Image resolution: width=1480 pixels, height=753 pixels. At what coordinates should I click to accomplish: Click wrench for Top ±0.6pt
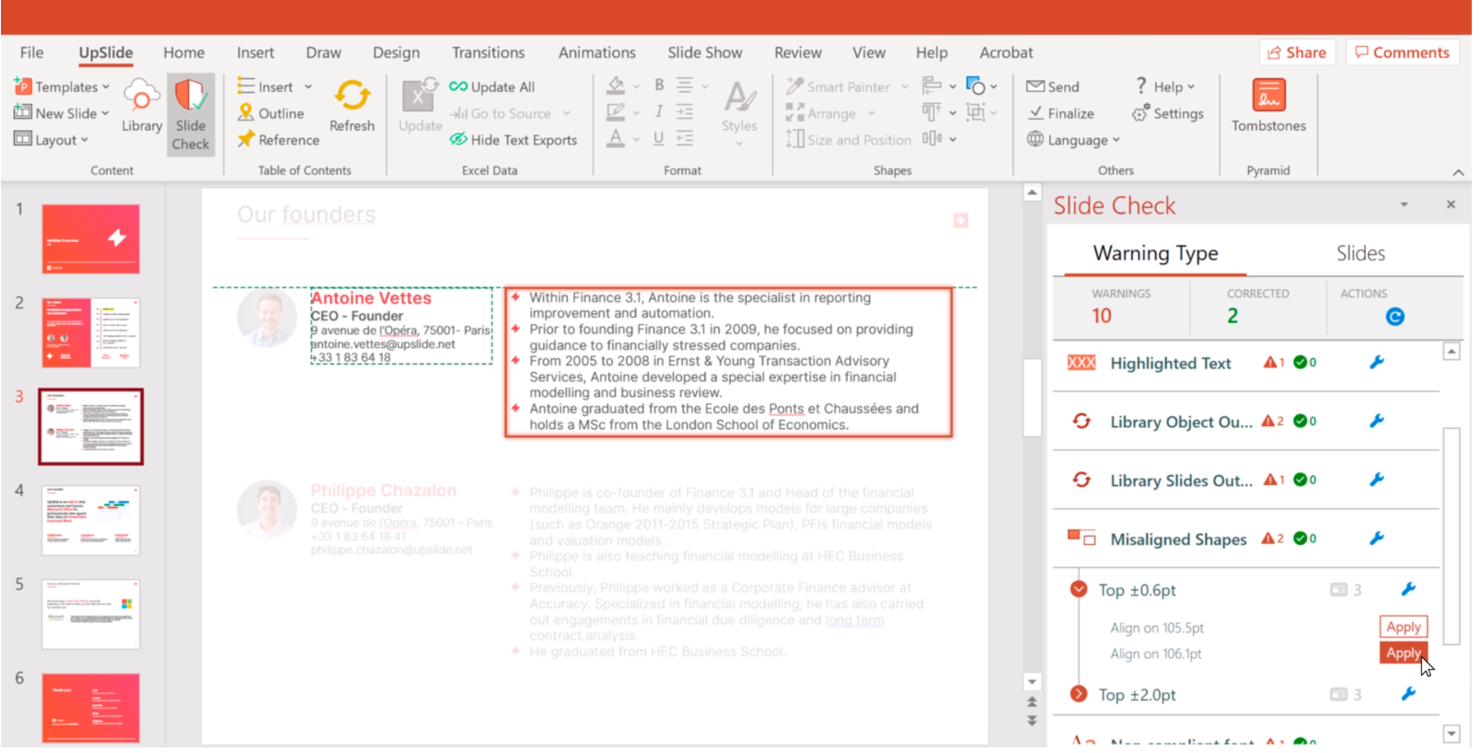pos(1408,589)
